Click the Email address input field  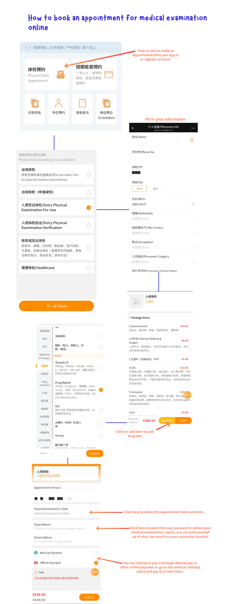tap(66, 539)
